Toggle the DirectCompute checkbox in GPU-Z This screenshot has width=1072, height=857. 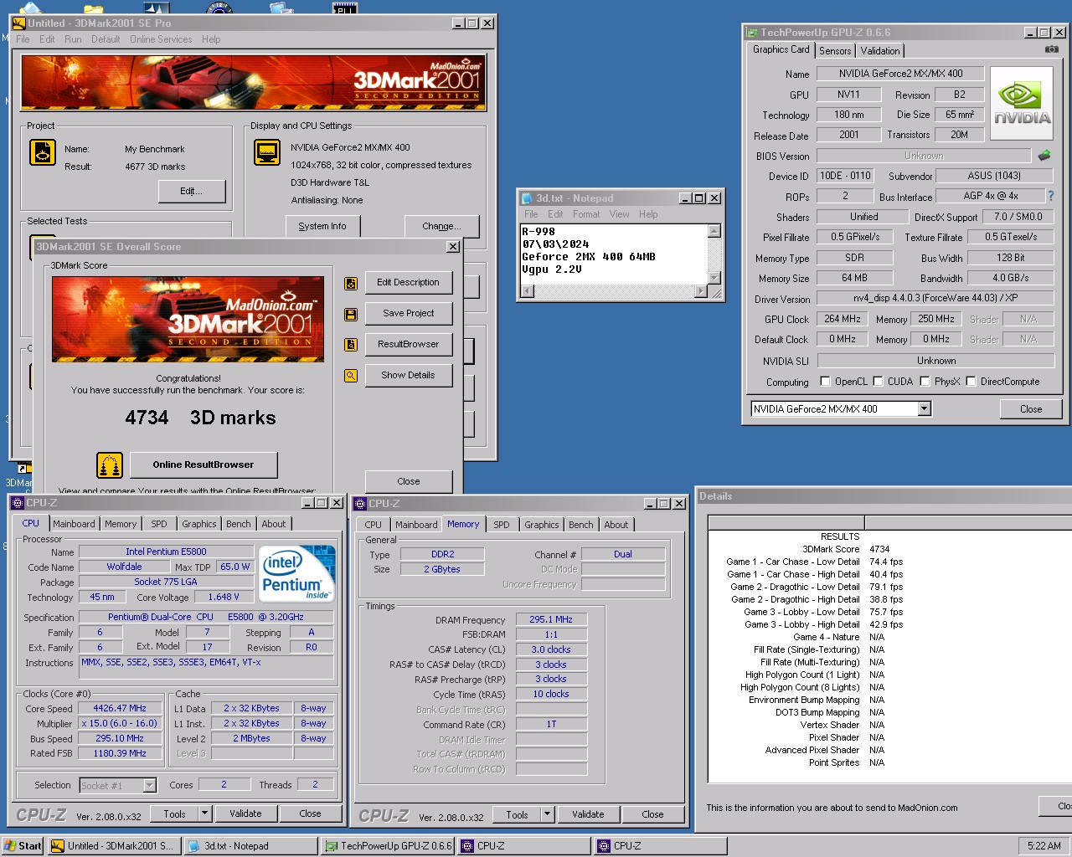coord(971,382)
